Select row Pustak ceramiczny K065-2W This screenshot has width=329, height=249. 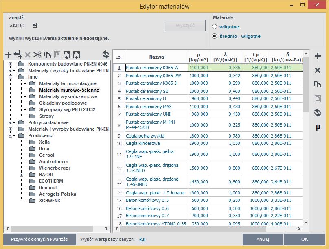(x=208, y=76)
